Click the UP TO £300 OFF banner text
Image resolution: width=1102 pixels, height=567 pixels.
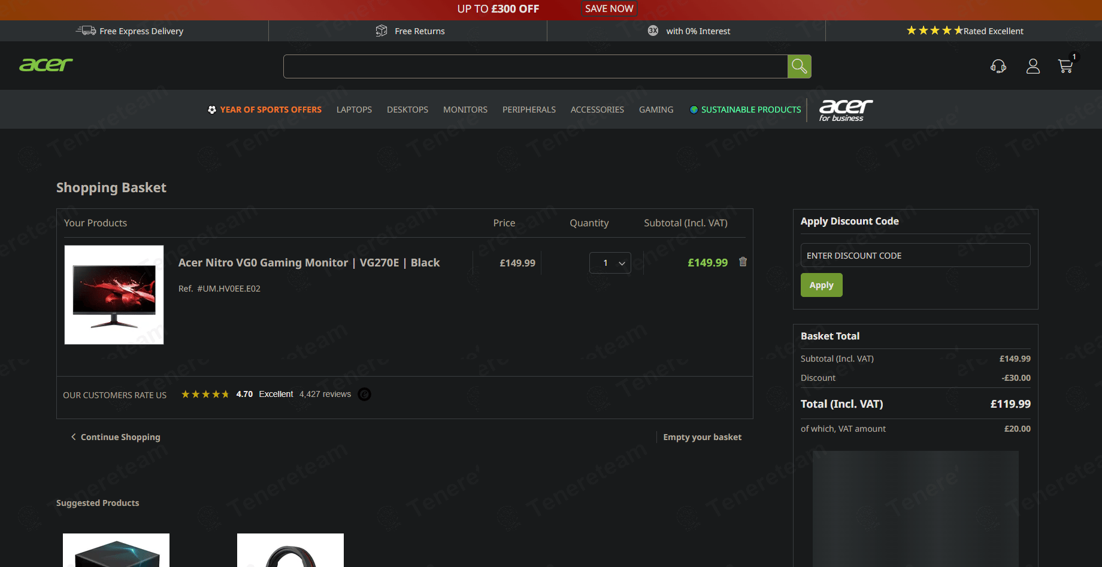click(x=498, y=9)
